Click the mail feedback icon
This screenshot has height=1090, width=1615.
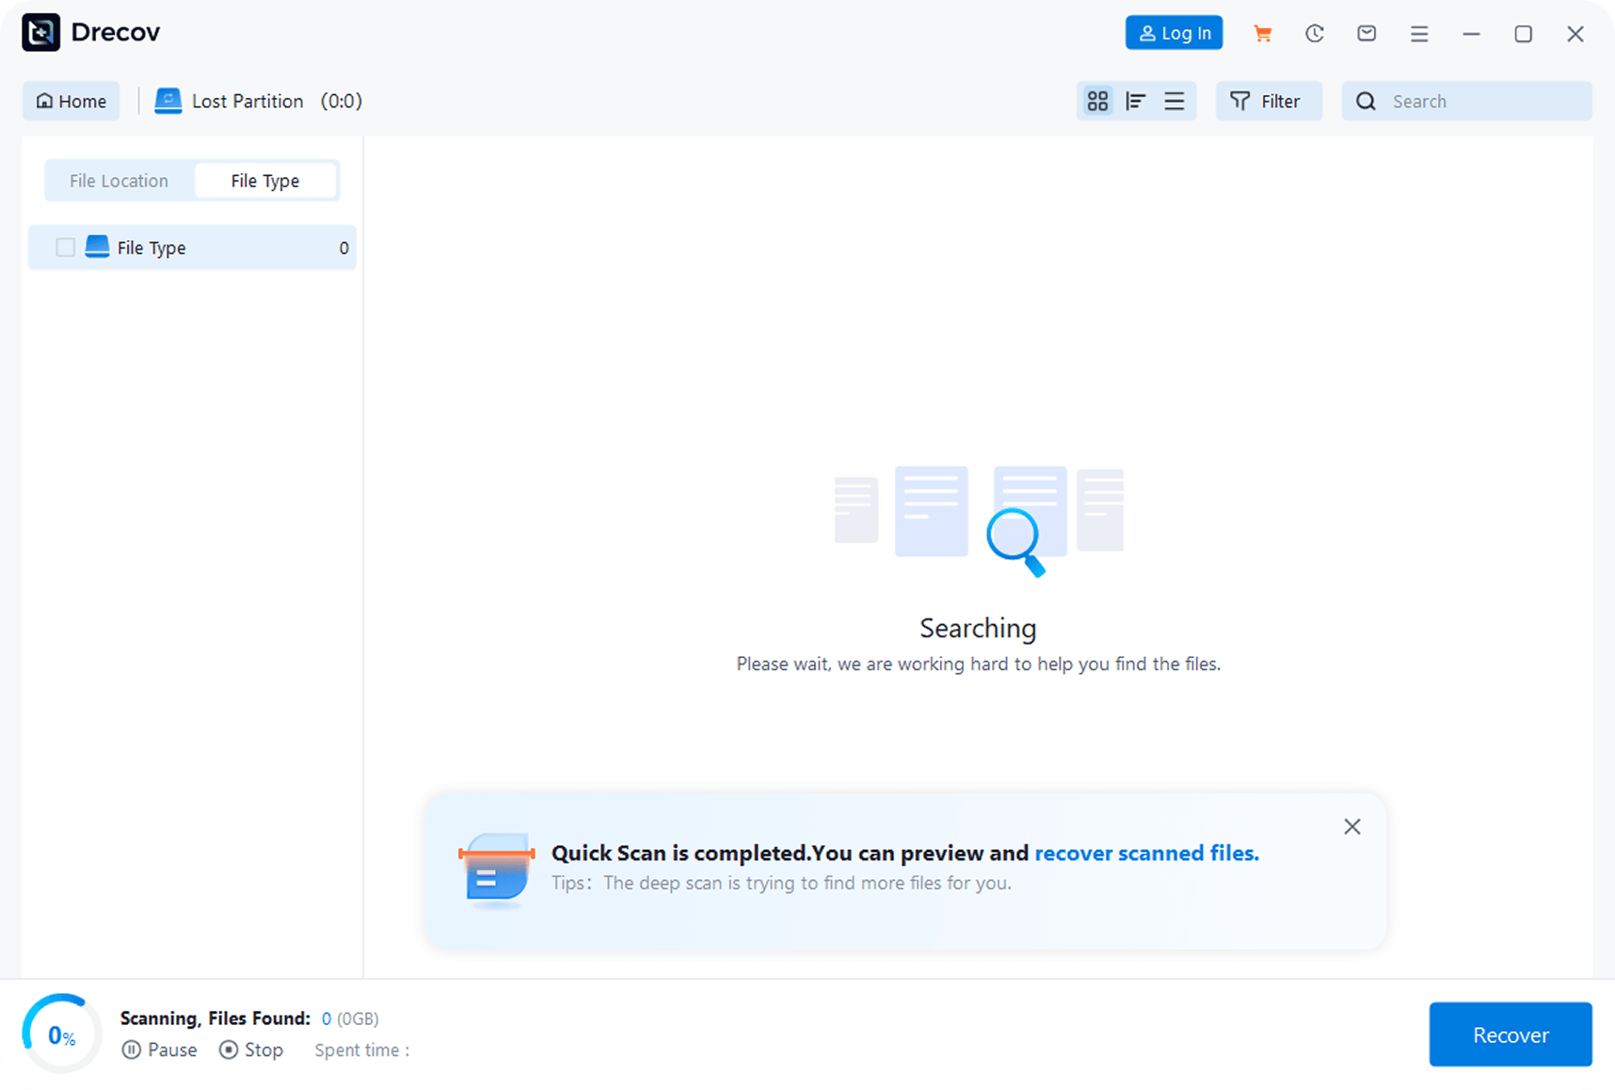coord(1367,34)
